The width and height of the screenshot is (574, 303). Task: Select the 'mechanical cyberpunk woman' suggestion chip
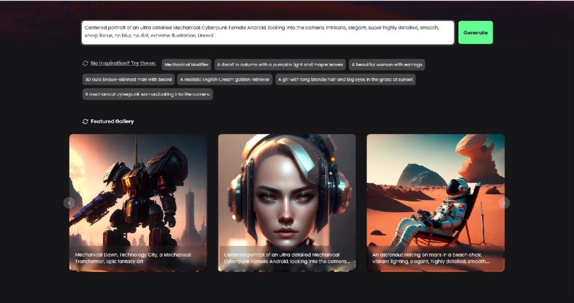click(x=147, y=94)
